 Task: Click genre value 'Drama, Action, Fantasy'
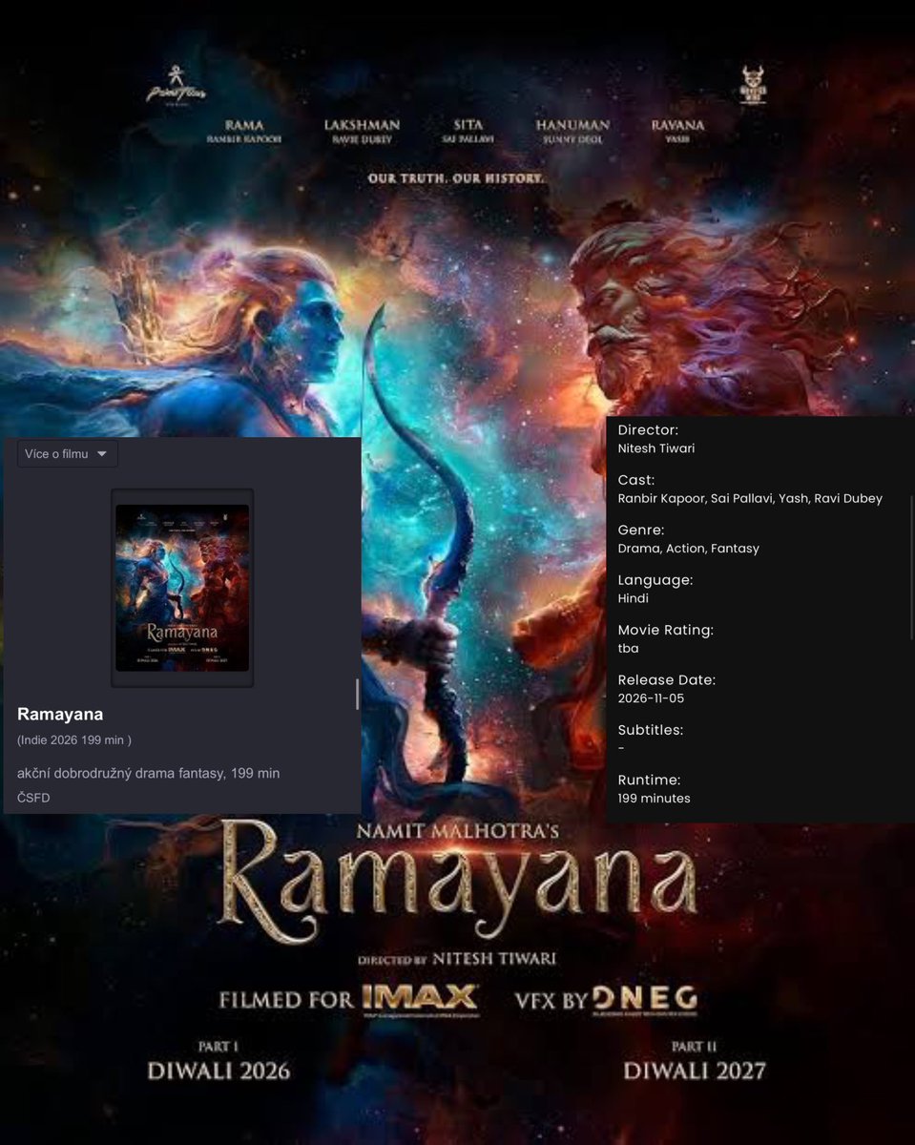tap(689, 549)
